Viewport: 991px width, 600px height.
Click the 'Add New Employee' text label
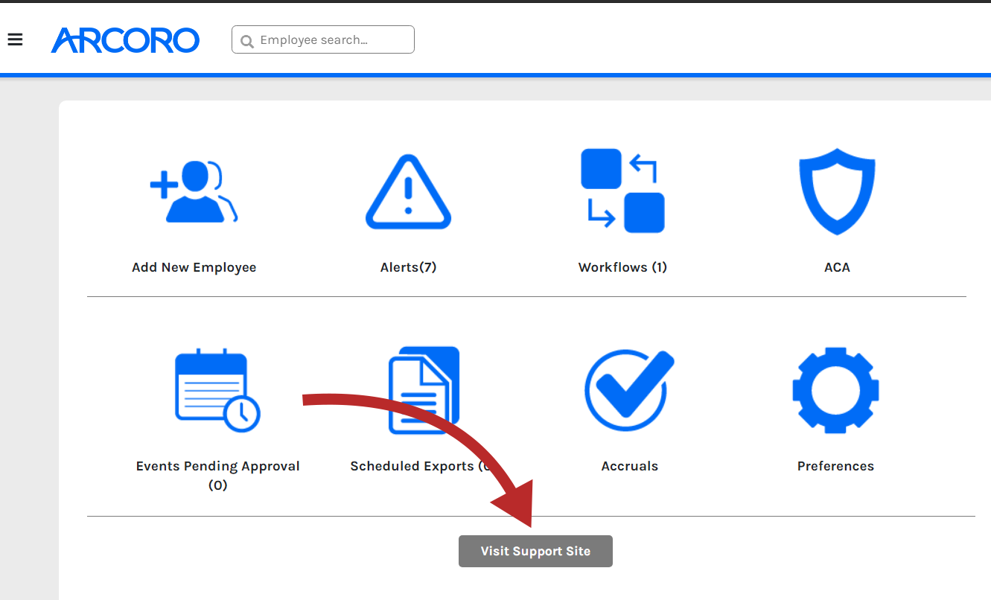pyautogui.click(x=194, y=267)
